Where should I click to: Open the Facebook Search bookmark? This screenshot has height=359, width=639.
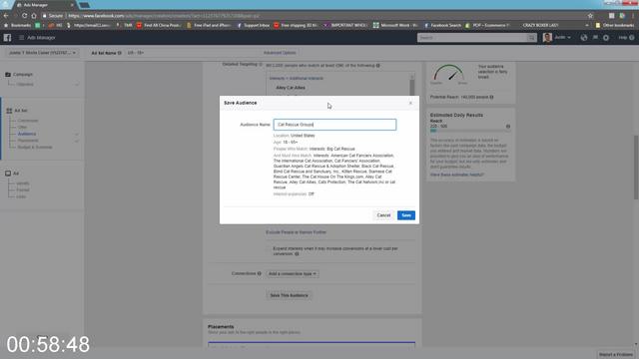[442, 25]
